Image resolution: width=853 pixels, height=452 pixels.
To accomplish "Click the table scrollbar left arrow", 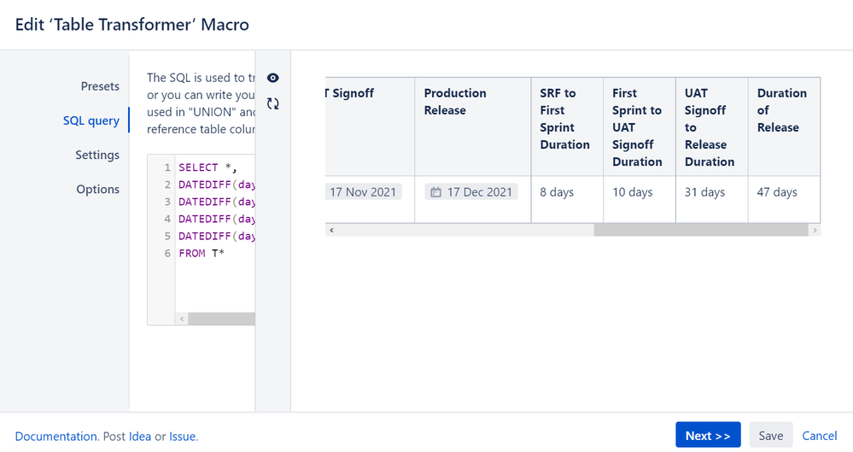I will [331, 231].
